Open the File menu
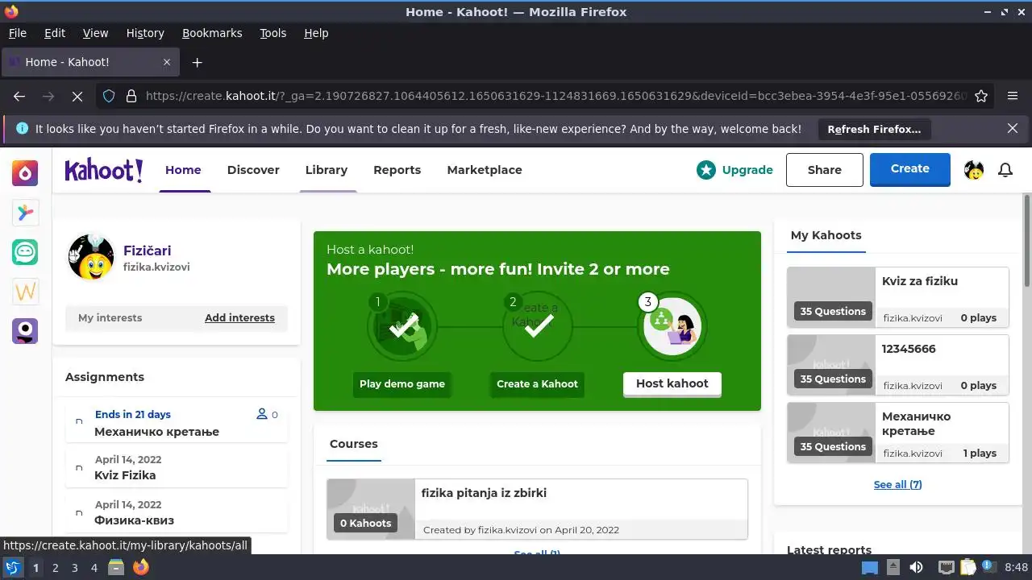This screenshot has width=1032, height=580. tap(17, 33)
